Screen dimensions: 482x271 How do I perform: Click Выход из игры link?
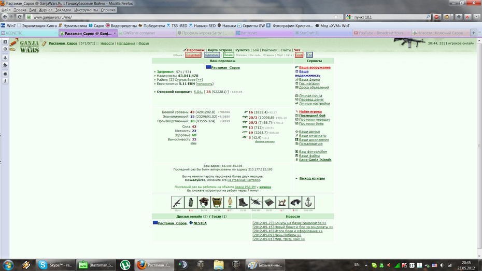click(x=312, y=178)
